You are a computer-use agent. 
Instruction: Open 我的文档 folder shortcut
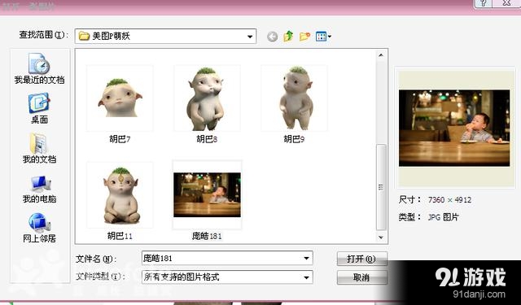39,148
